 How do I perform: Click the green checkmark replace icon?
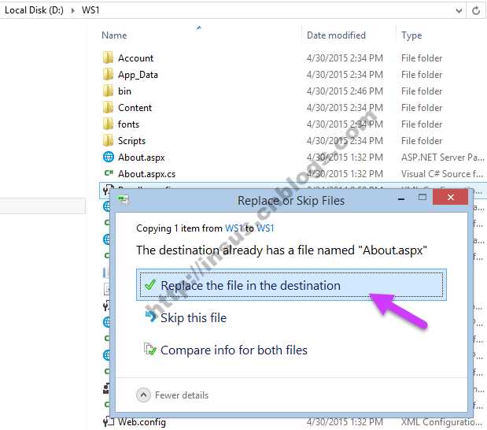click(x=150, y=284)
